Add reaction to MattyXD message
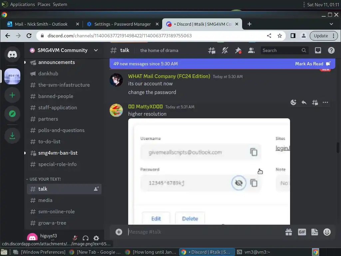 tap(293, 102)
